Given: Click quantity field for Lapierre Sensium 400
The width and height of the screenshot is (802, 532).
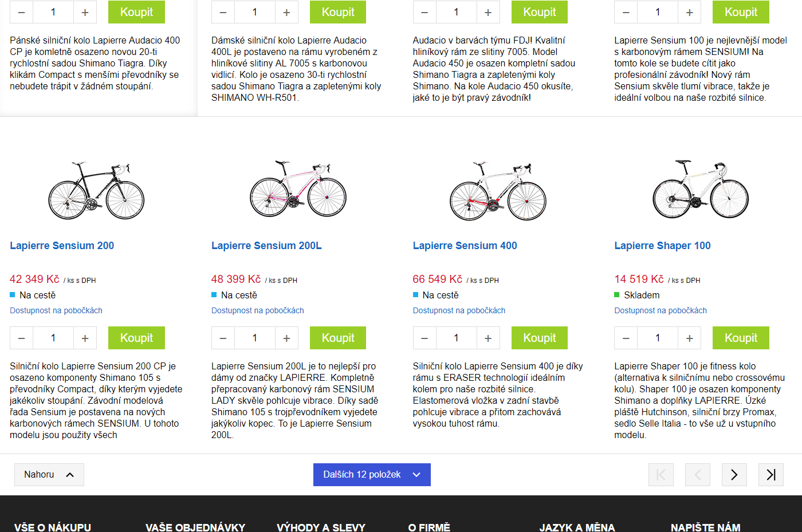Looking at the screenshot, I should (456, 338).
